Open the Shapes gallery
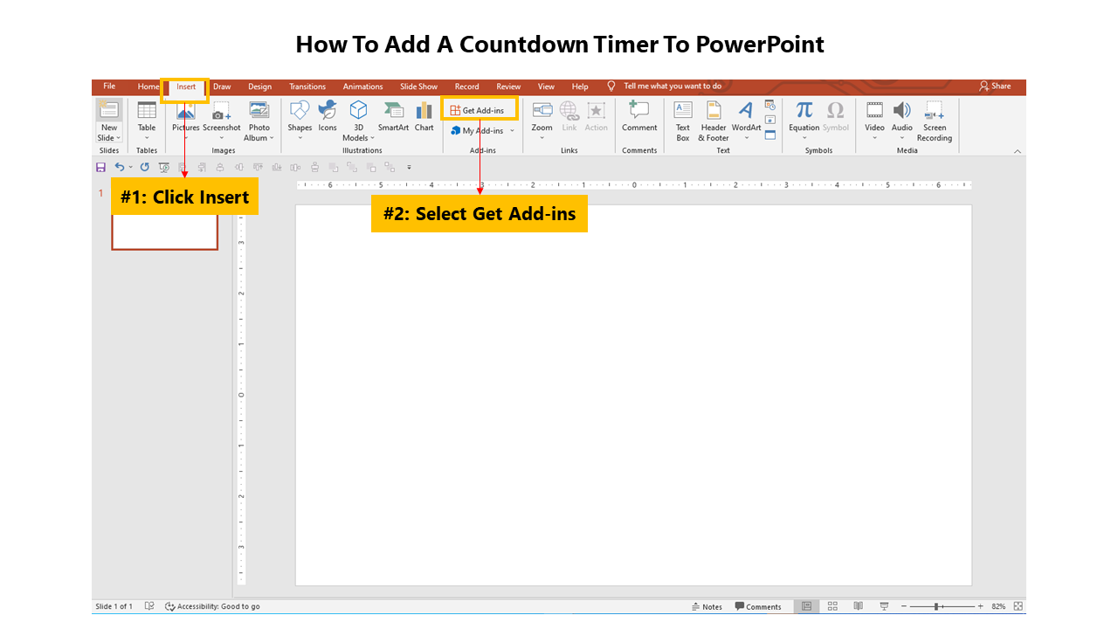 coord(300,117)
